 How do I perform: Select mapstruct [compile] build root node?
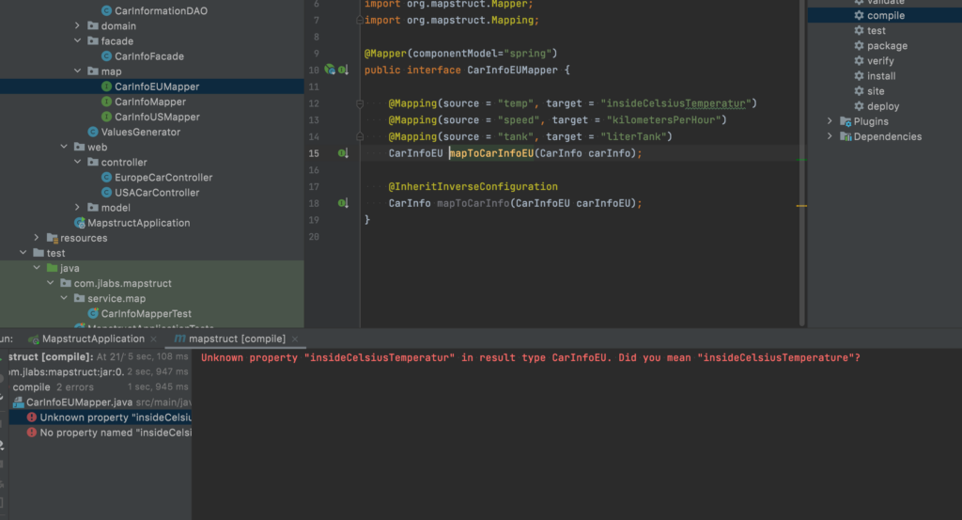pyautogui.click(x=99, y=356)
